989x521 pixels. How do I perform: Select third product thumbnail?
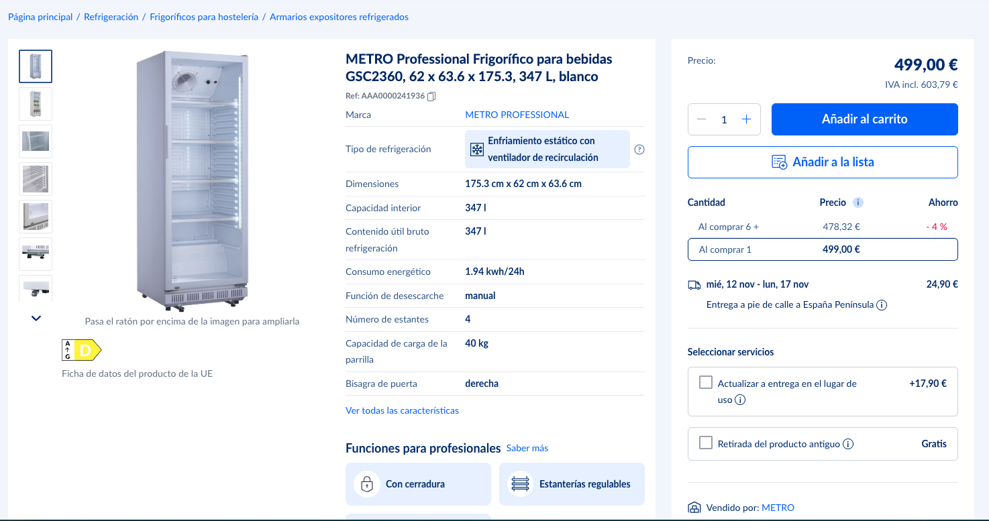pyautogui.click(x=36, y=141)
